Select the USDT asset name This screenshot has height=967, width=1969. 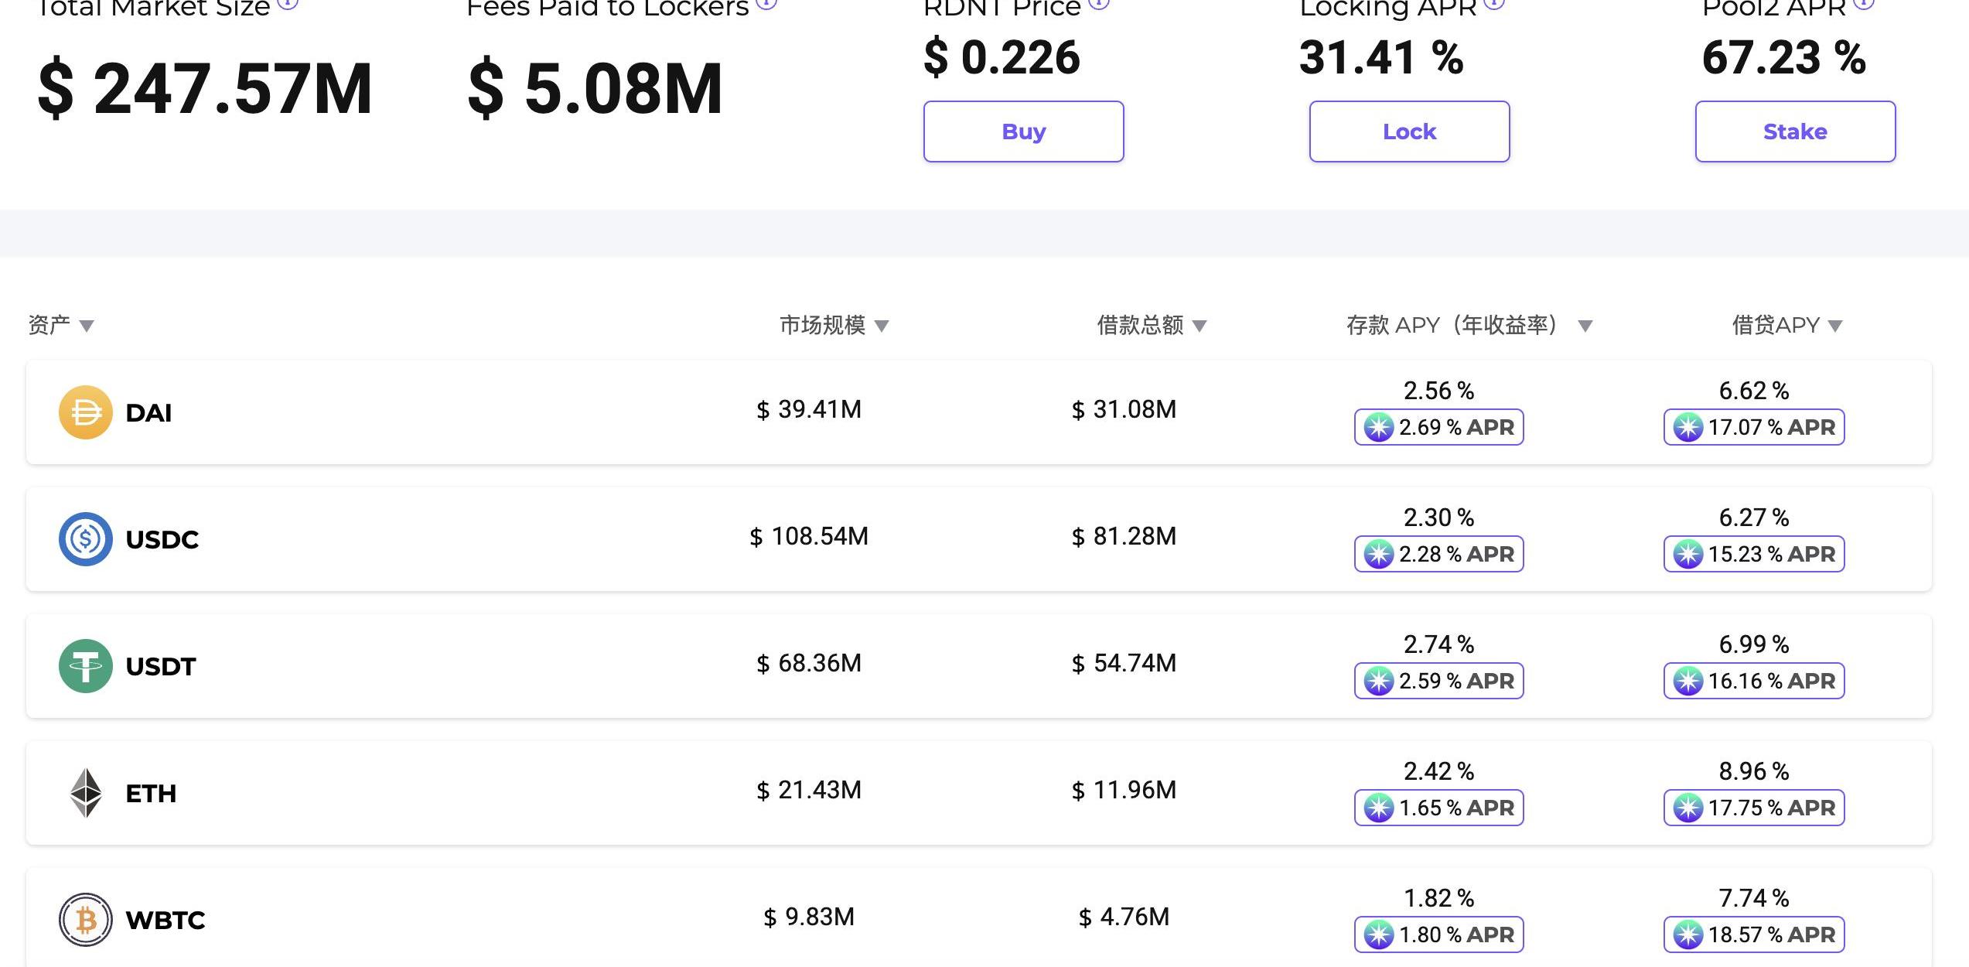(x=161, y=667)
